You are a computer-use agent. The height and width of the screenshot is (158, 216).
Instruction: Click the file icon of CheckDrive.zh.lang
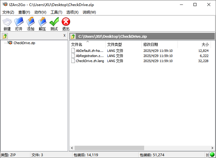pyautogui.click(x=73, y=61)
